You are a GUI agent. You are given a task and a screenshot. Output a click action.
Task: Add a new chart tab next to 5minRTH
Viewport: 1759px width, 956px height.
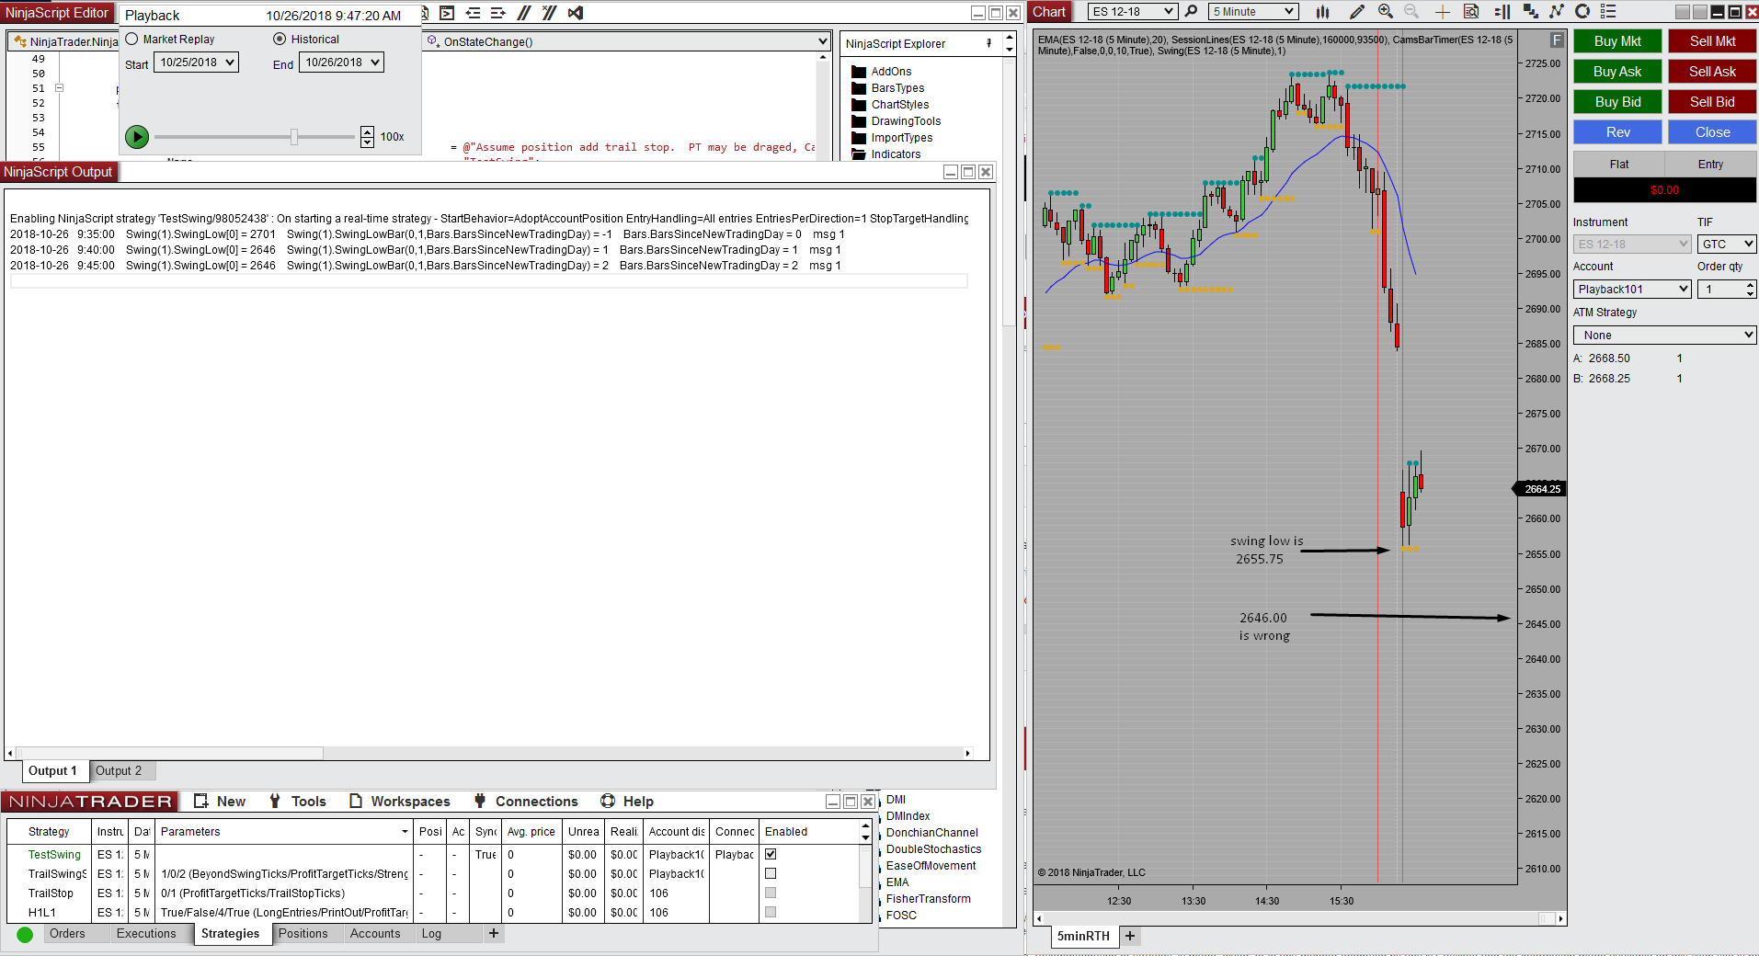point(1130,936)
